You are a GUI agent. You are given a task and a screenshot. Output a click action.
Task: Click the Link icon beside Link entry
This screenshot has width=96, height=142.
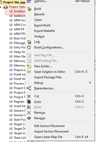pyautogui.click(x=29, y=42)
